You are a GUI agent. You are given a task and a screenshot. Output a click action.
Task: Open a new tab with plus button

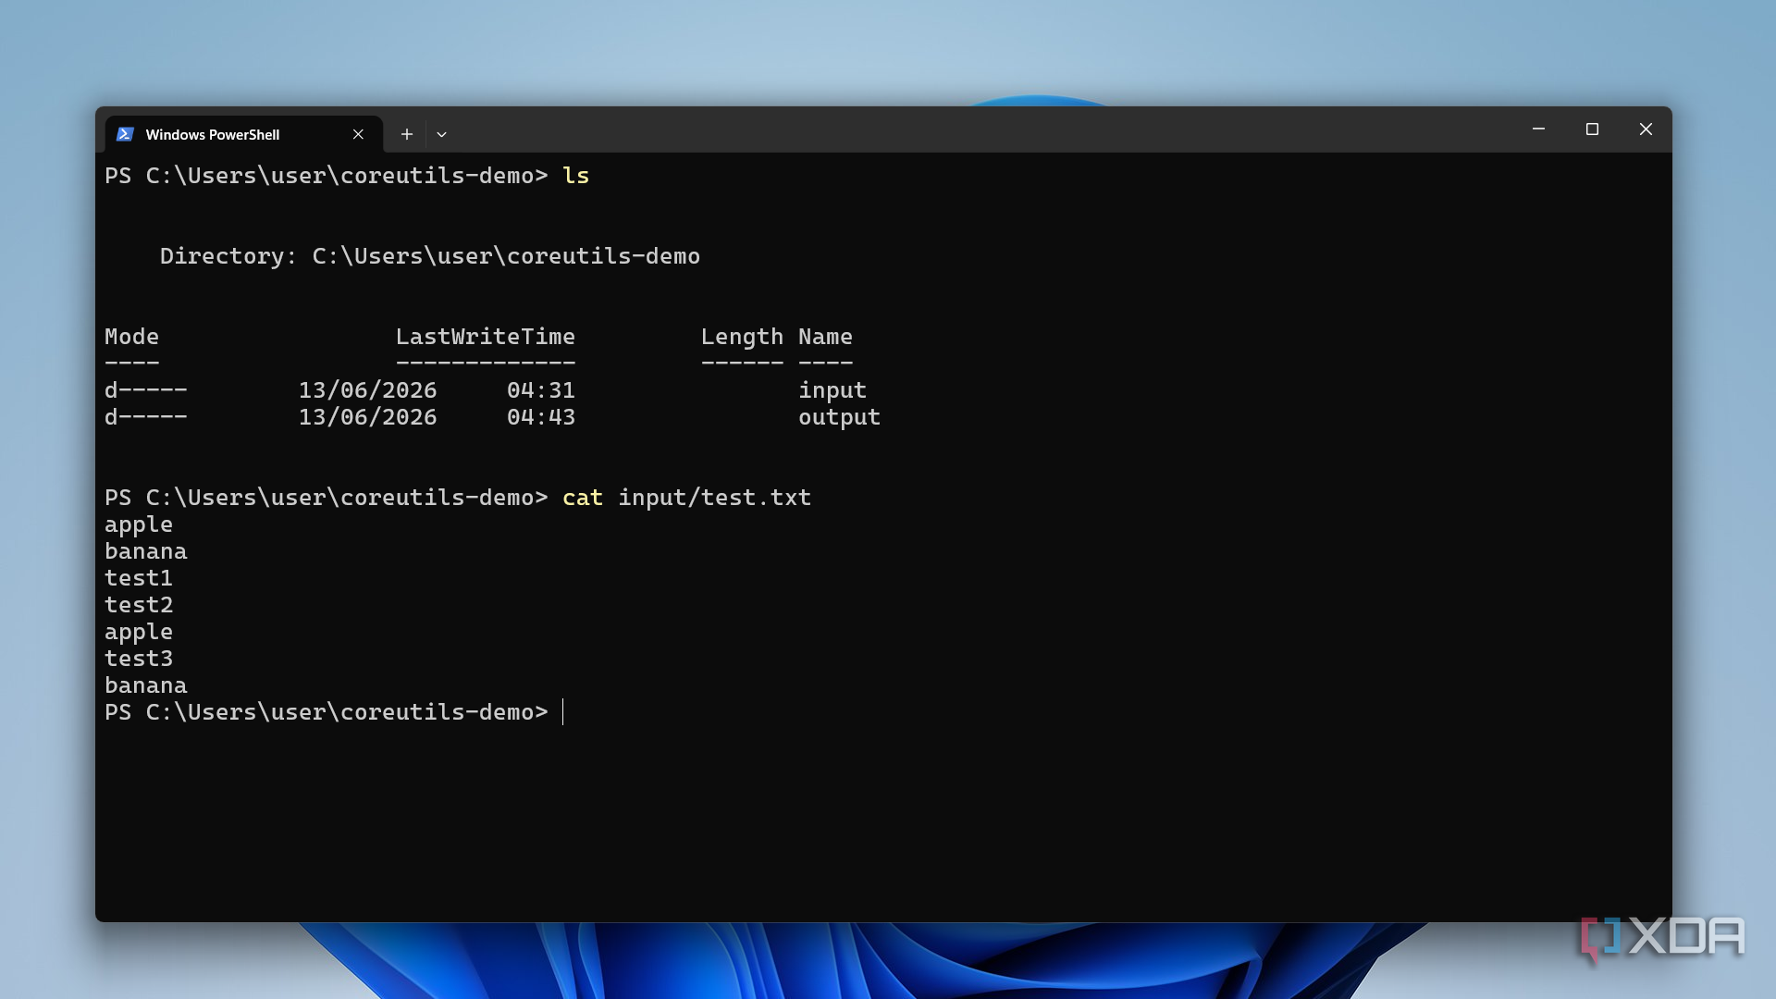[x=406, y=134]
